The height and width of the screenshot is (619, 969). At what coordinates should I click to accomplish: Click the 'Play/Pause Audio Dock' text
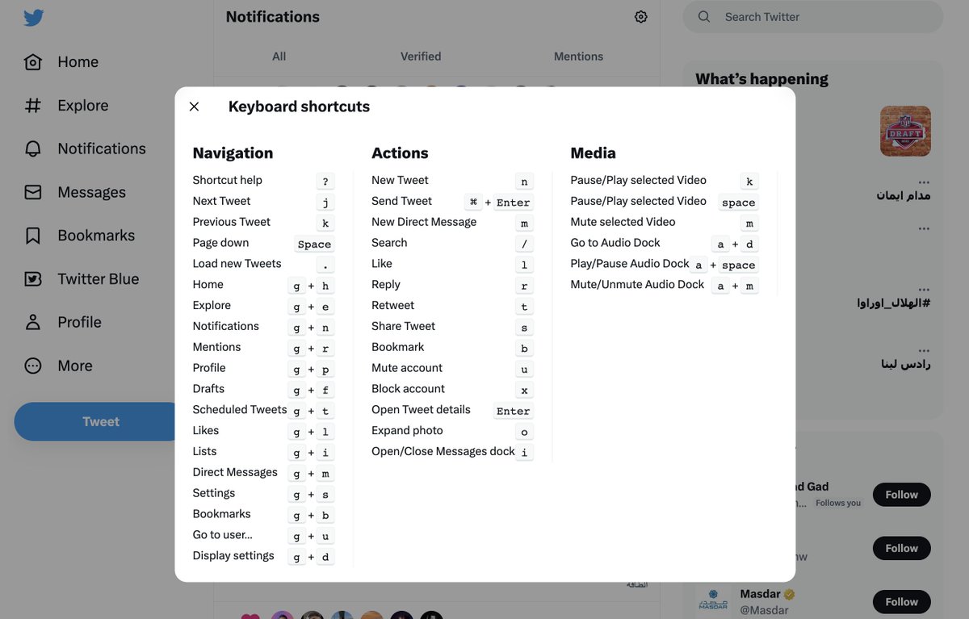pos(630,264)
